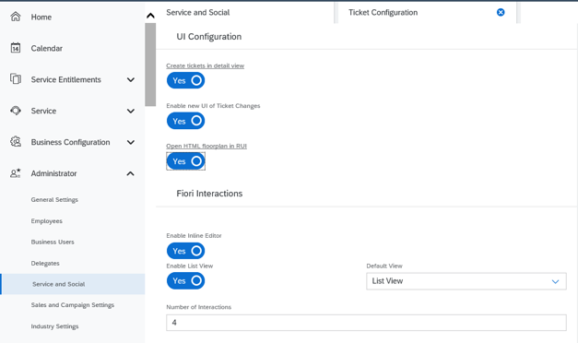Collapse the Administrator section chevron
The width and height of the screenshot is (578, 343).
[x=131, y=173]
